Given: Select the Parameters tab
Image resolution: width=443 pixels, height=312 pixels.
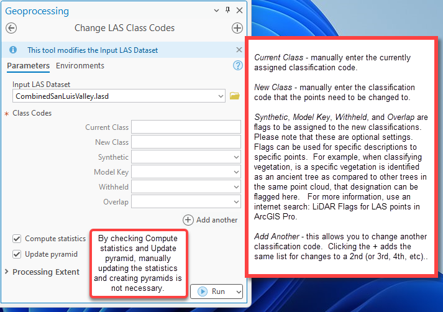Looking at the screenshot, I should [28, 66].
